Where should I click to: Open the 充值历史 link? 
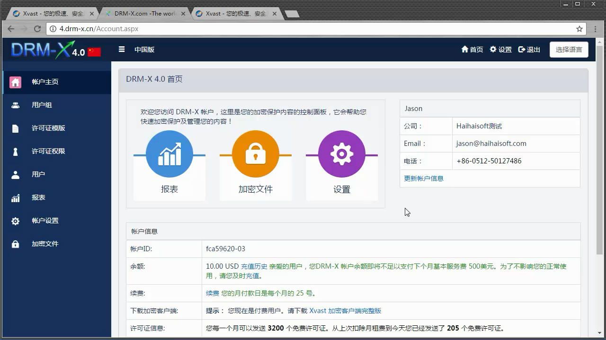pos(254,266)
